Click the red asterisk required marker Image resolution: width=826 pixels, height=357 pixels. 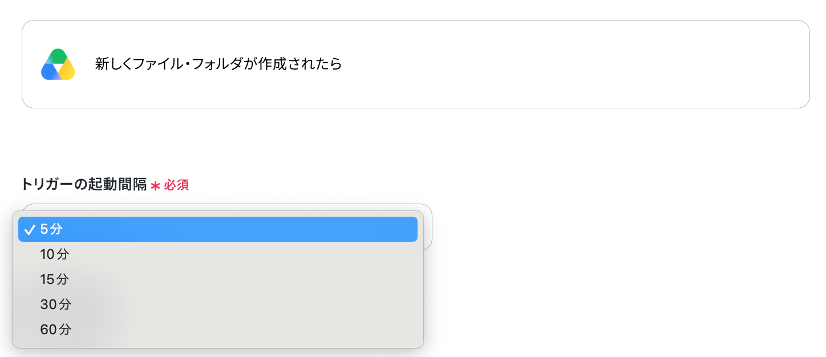click(155, 185)
